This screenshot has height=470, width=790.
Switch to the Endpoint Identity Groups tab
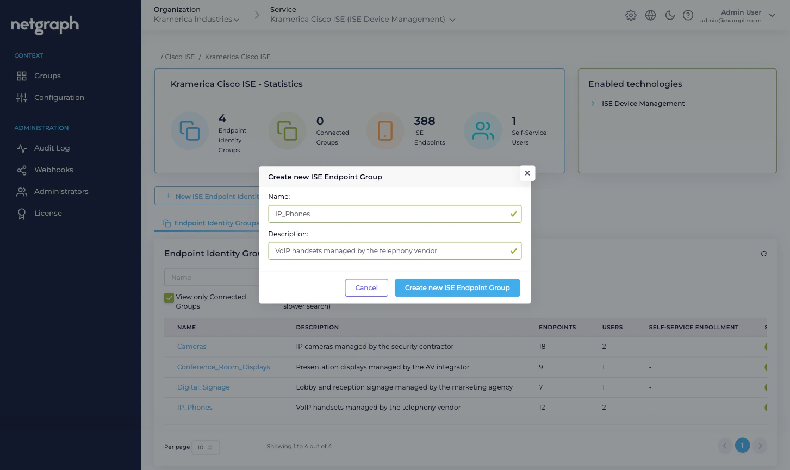(x=212, y=223)
